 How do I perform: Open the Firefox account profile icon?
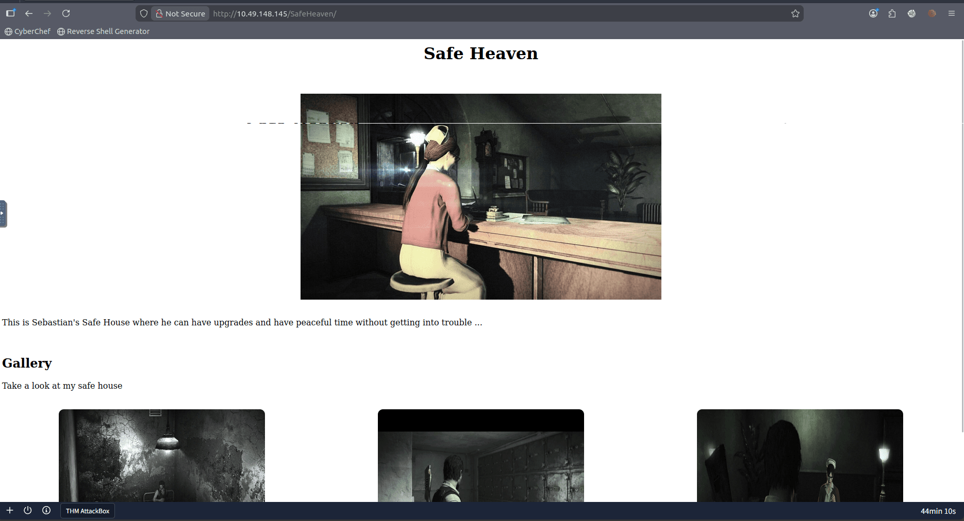tap(873, 13)
